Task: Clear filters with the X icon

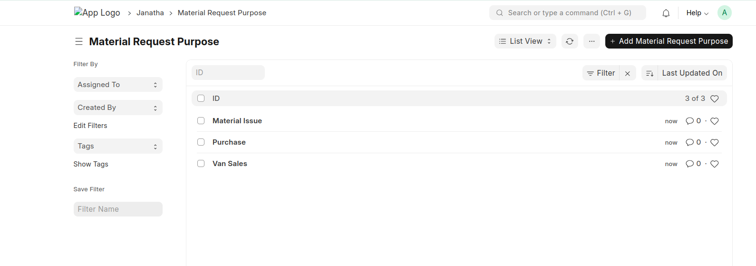Action: click(628, 73)
